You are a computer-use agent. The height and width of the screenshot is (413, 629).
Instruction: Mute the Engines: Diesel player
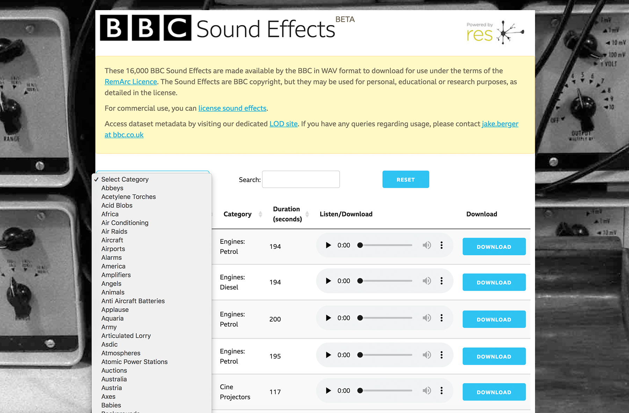427,281
